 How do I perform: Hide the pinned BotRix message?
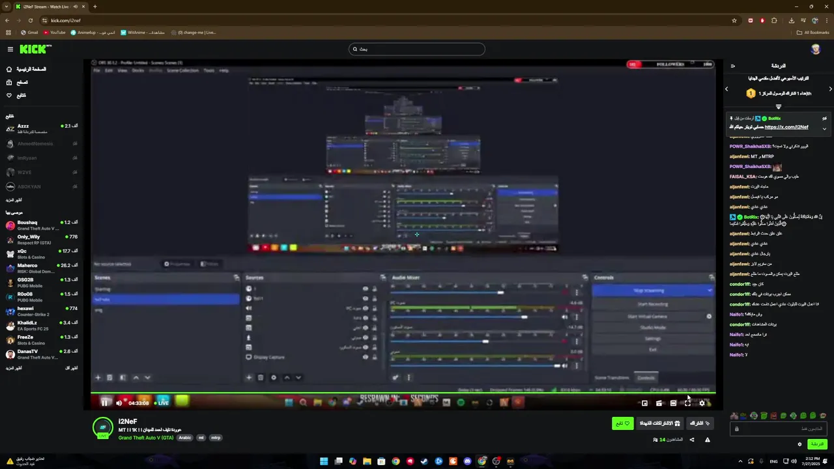tap(825, 119)
